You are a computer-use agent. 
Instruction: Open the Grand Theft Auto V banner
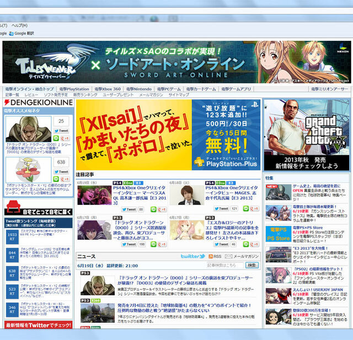(307, 135)
